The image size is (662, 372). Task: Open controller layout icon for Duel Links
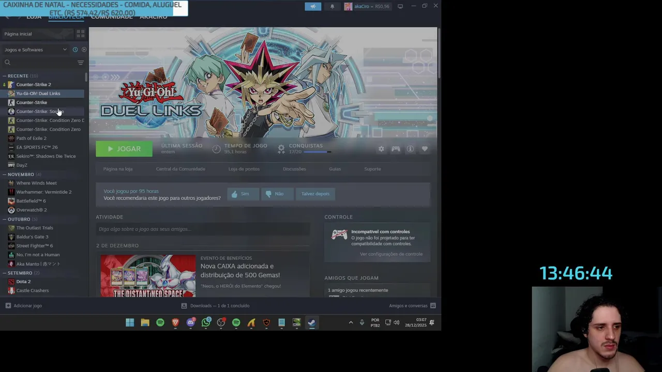(396, 149)
